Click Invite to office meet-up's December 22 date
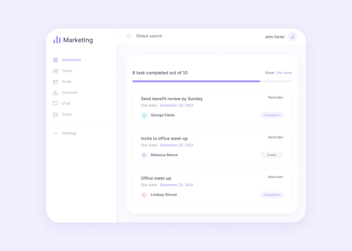 click(176, 145)
